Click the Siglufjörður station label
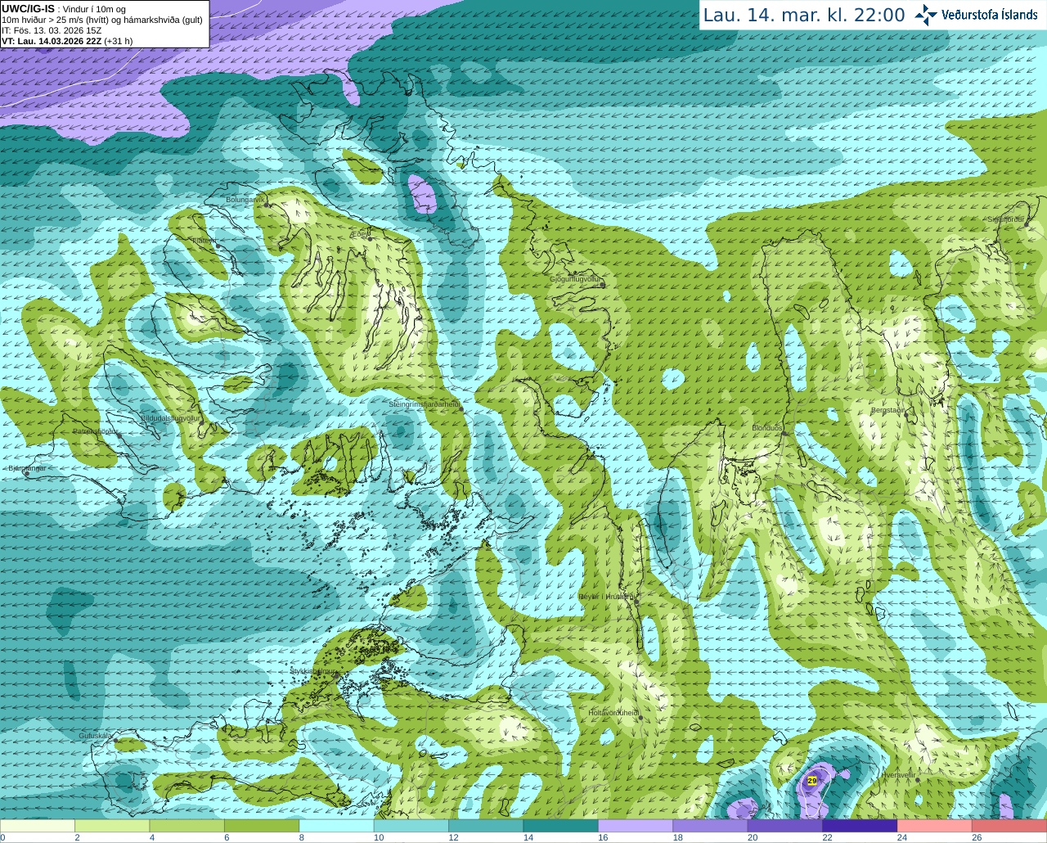 click(x=1006, y=219)
